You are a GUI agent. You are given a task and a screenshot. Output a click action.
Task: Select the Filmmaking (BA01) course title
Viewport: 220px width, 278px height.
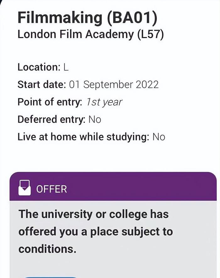[87, 18]
